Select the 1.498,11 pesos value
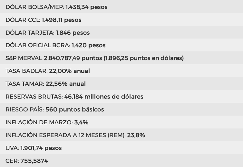This screenshot has height=167, width=243. (x=61, y=20)
